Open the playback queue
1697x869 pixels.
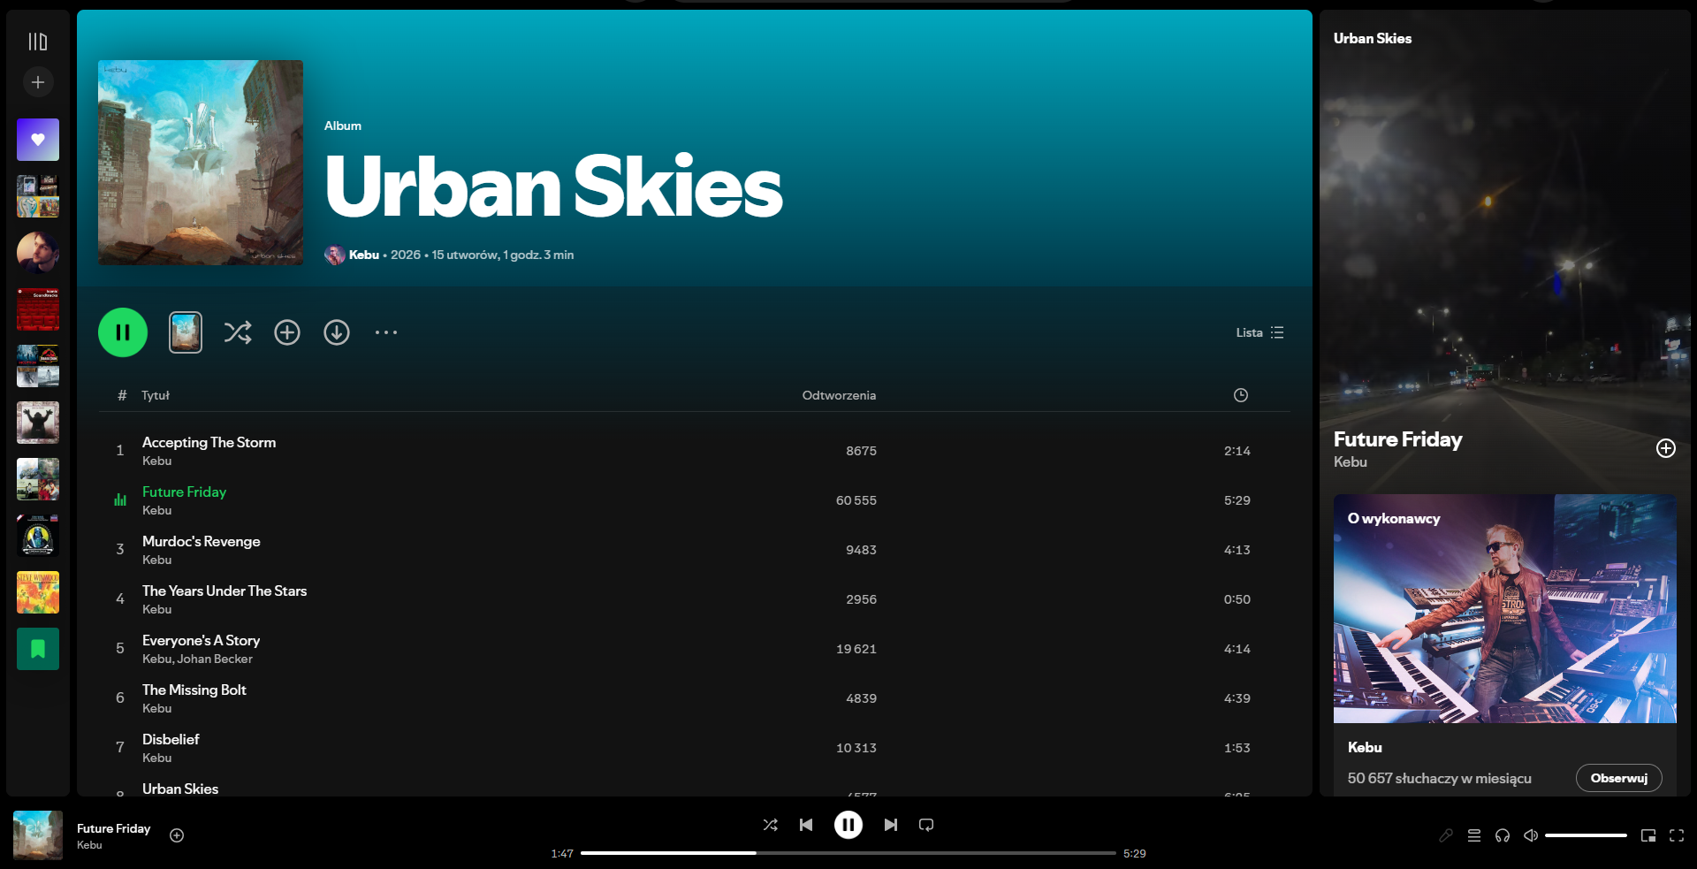(x=1474, y=835)
